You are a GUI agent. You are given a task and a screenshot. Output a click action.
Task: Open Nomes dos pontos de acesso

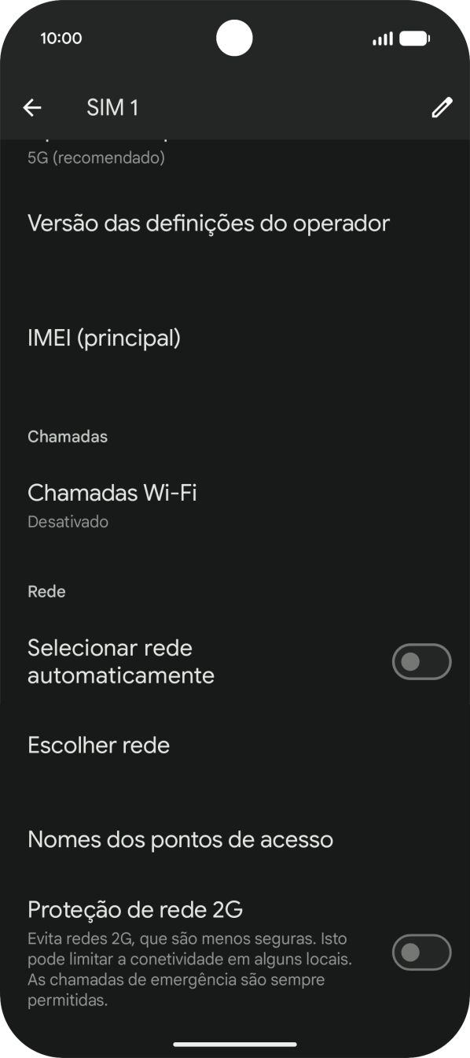tap(180, 838)
